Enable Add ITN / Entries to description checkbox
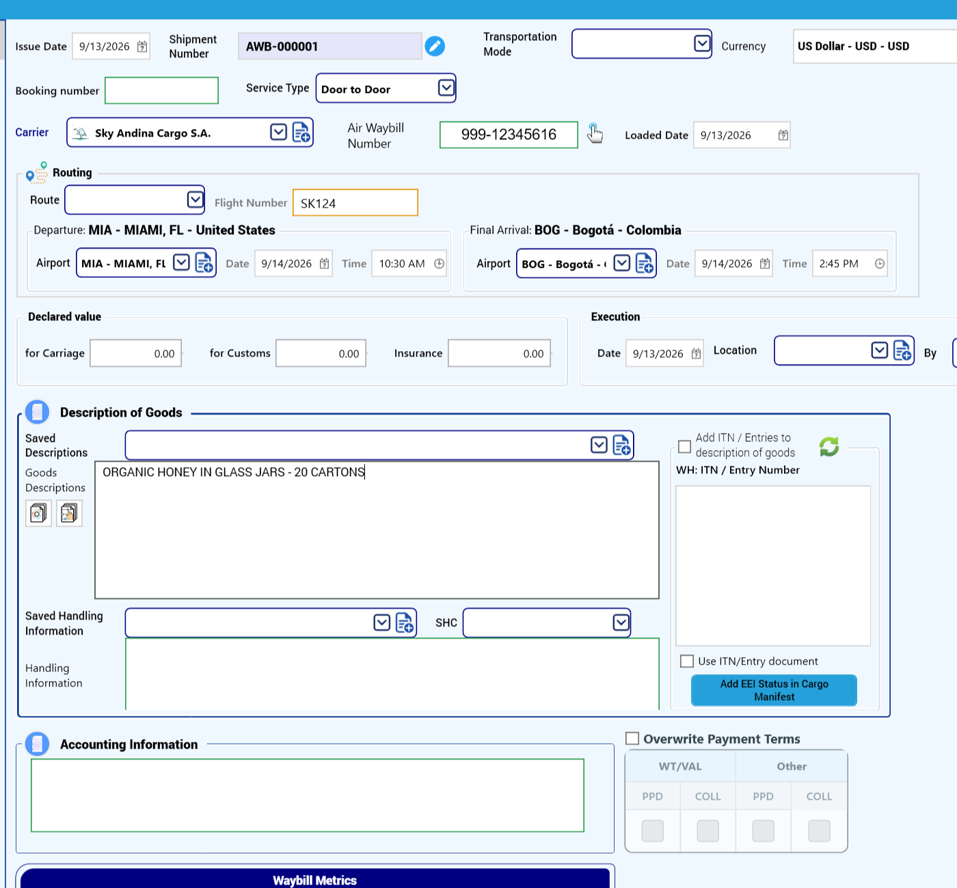This screenshot has width=957, height=888. point(684,446)
